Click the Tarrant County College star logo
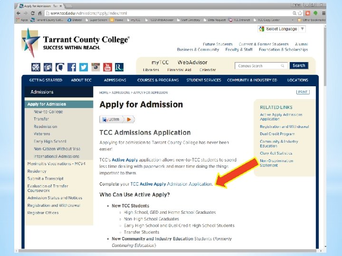This screenshot has width=342, height=256. [30, 43]
